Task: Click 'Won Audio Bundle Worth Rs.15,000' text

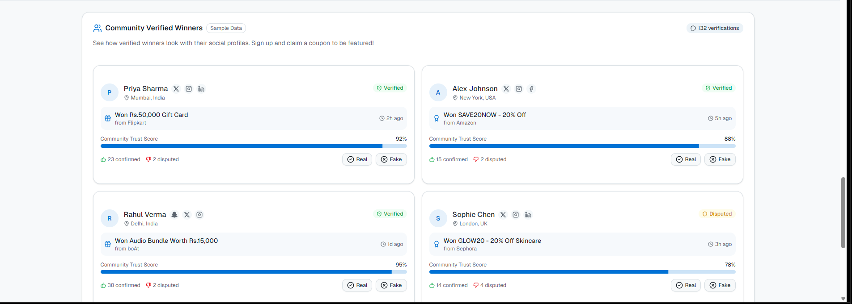Action: [166, 241]
